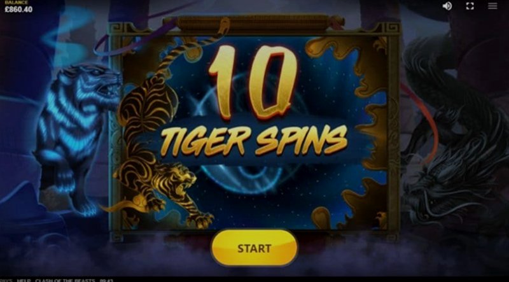Open the hamburger menu
The width and height of the screenshot is (509, 282).
(492, 6)
